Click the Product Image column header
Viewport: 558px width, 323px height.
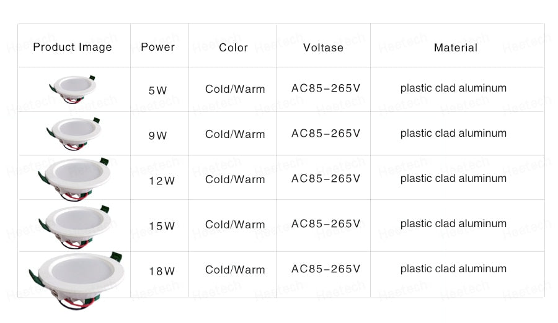(x=73, y=47)
